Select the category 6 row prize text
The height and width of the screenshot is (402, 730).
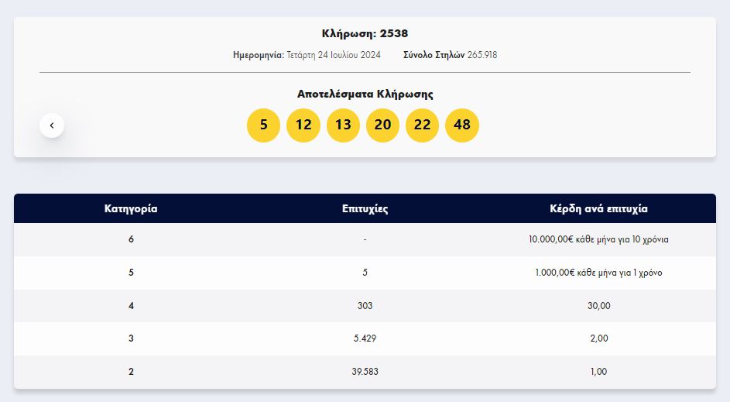tap(598, 239)
